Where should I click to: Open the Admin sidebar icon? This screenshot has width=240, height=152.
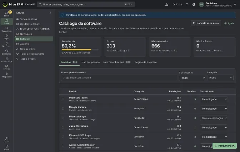6,140
